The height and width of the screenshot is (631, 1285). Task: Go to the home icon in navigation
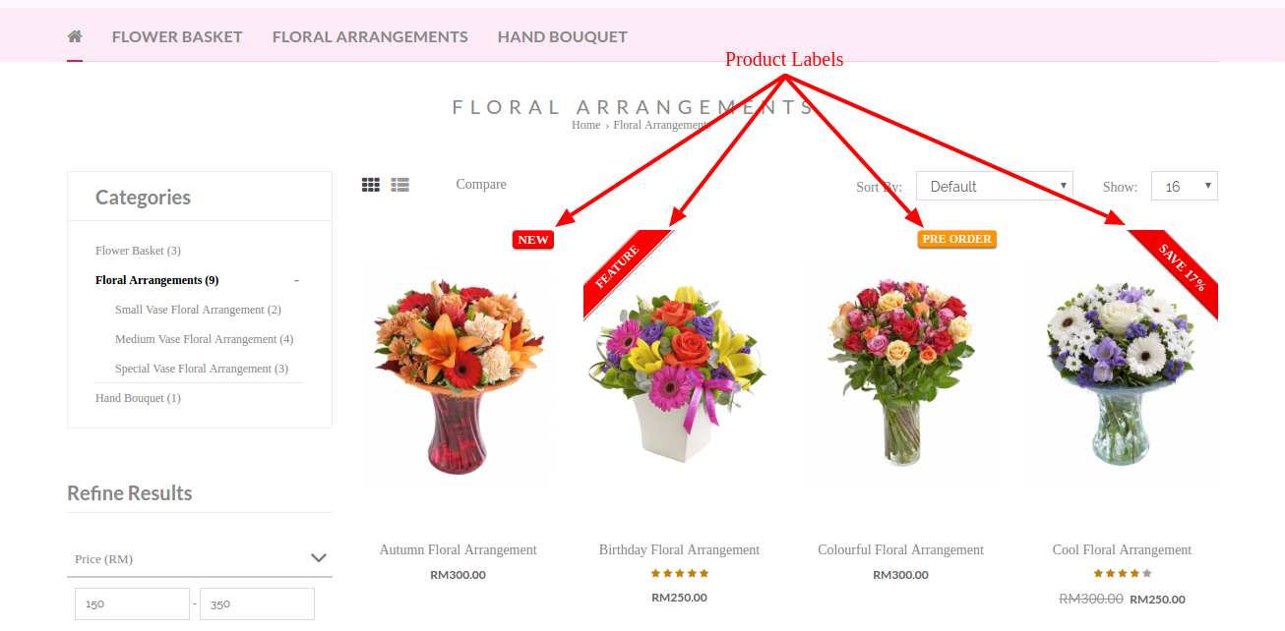click(x=75, y=36)
